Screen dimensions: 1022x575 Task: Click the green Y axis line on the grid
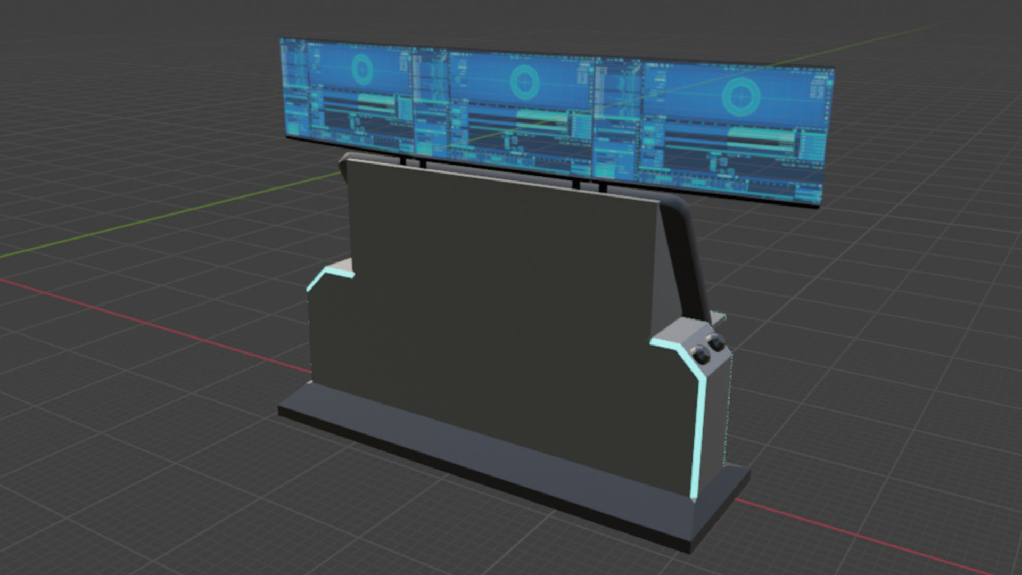tap(170, 215)
